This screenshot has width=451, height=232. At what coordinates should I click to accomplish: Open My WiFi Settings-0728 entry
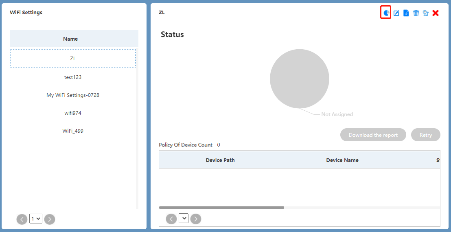coord(73,95)
